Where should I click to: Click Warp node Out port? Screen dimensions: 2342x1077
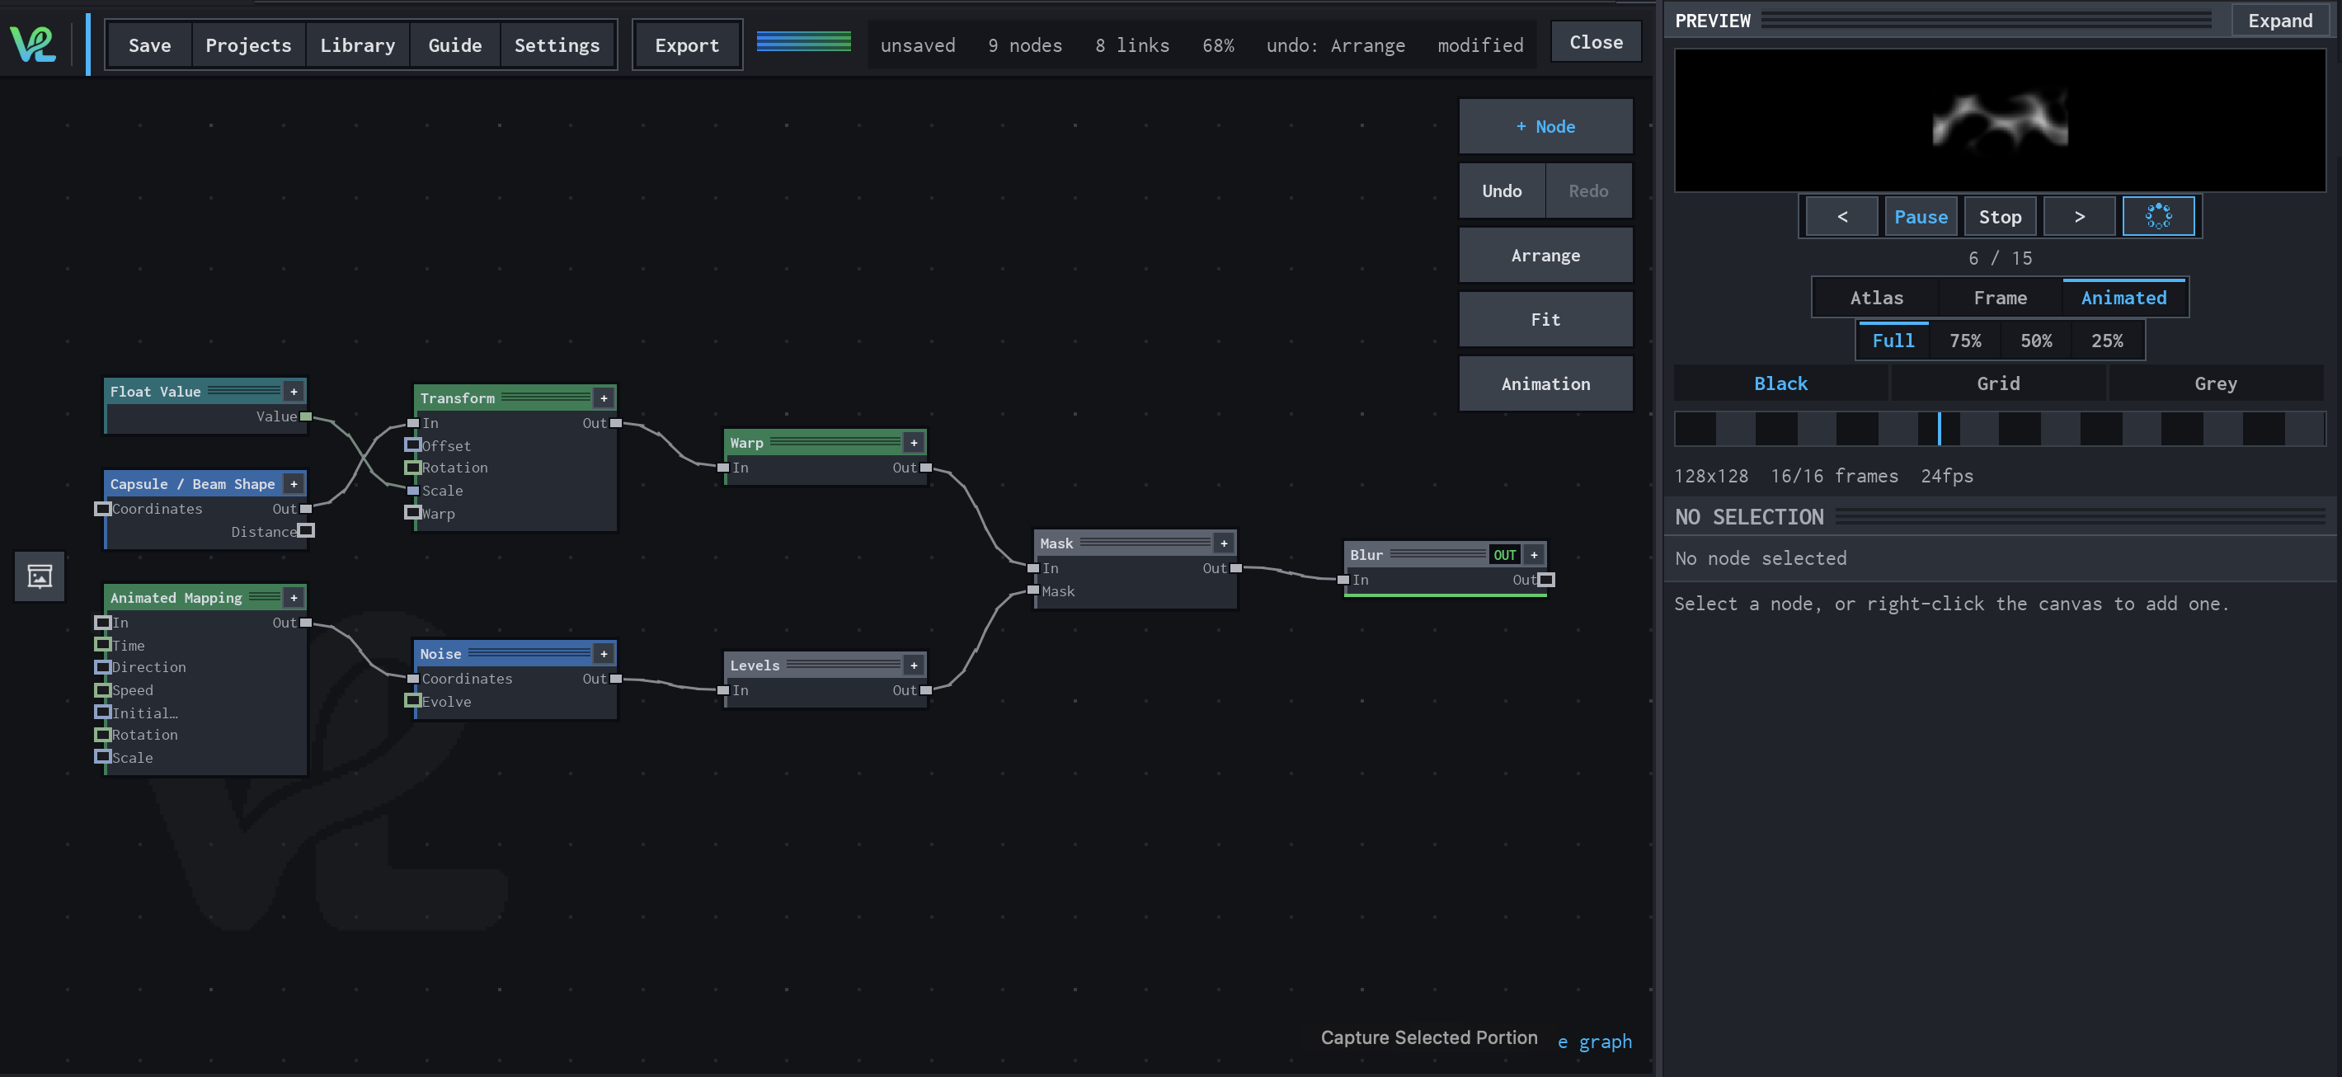pyautogui.click(x=926, y=467)
